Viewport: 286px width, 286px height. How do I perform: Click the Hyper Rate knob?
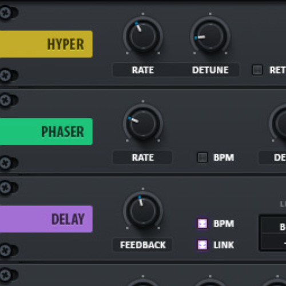tap(143, 35)
